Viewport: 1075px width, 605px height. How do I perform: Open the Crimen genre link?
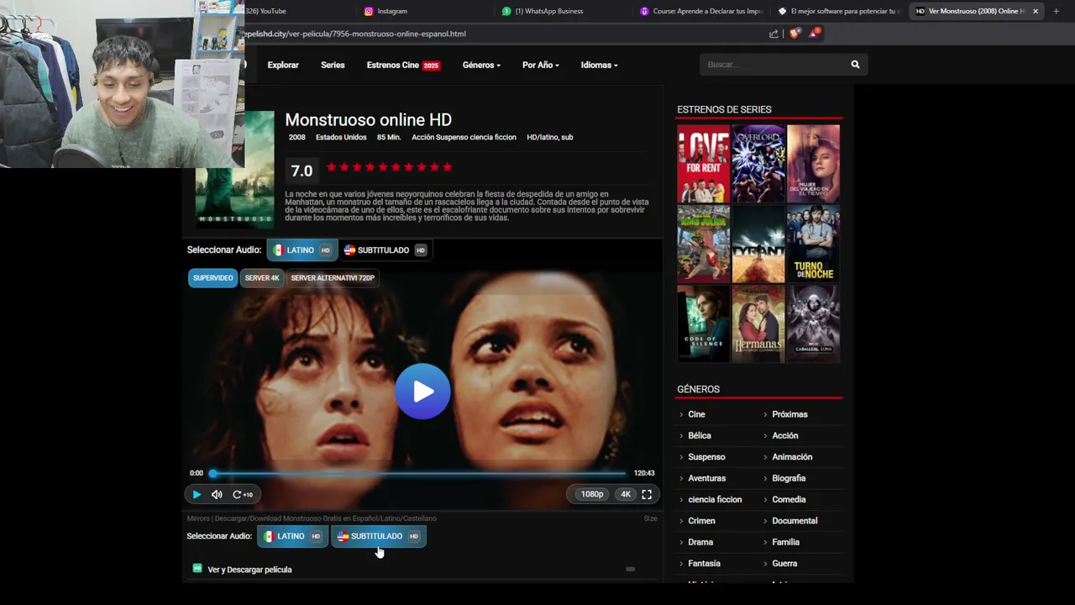click(701, 521)
